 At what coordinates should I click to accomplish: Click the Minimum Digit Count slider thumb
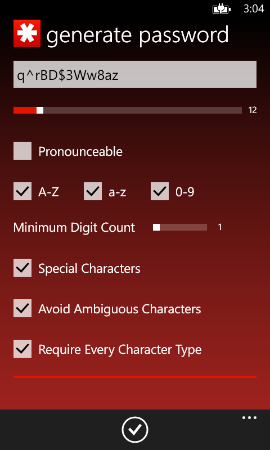[156, 227]
